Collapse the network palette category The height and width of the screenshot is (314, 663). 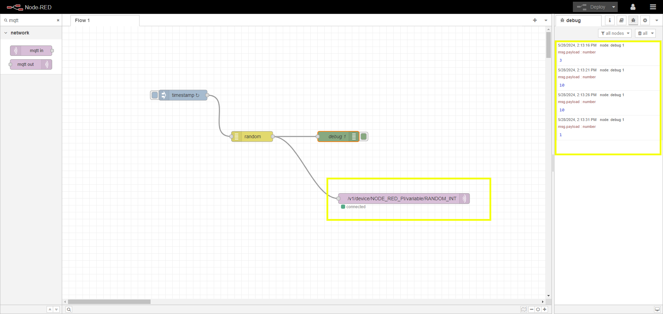[6, 33]
